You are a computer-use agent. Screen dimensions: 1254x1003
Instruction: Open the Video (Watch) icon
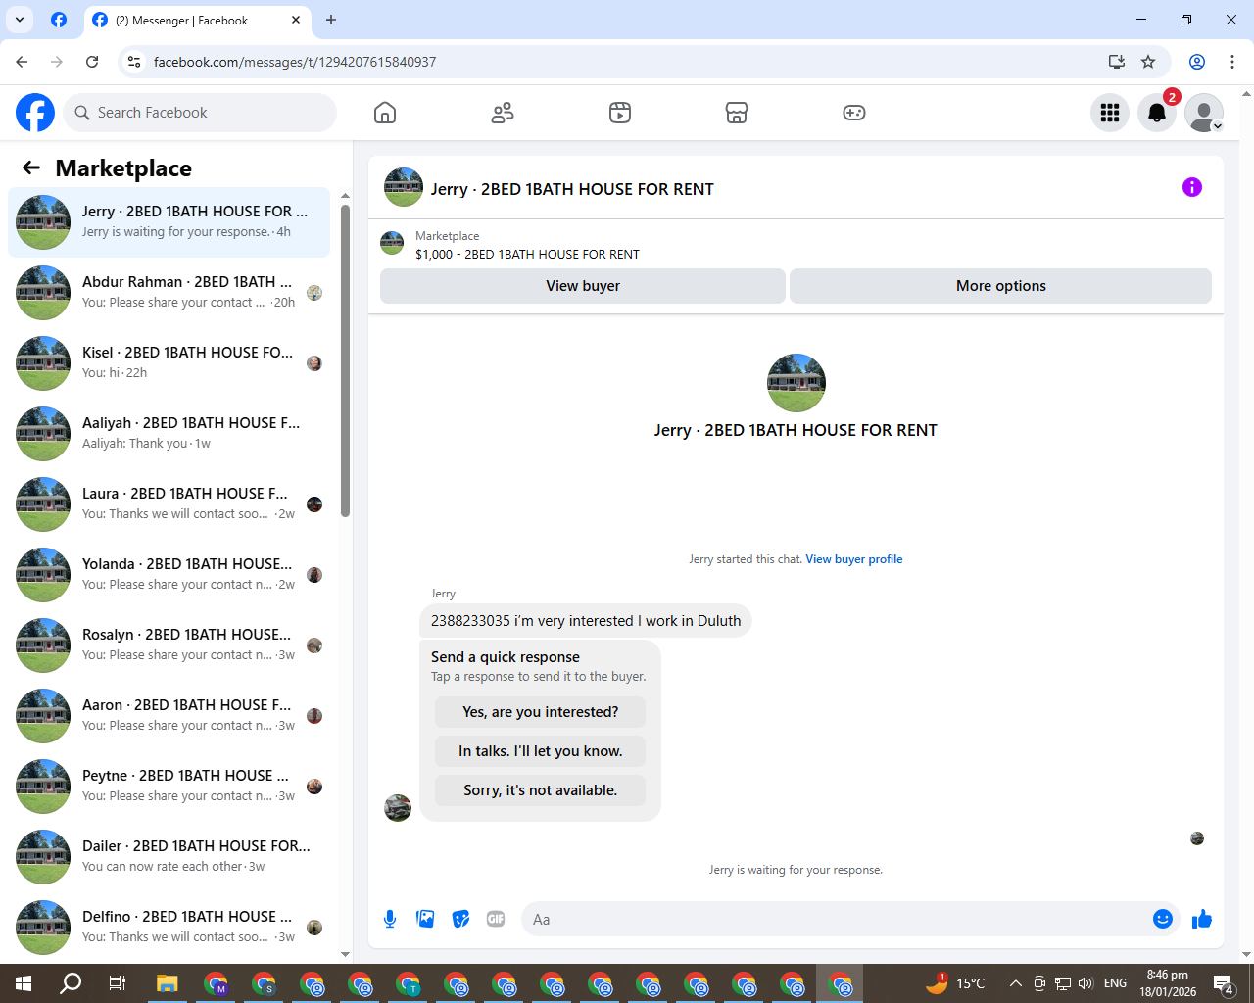click(x=620, y=113)
